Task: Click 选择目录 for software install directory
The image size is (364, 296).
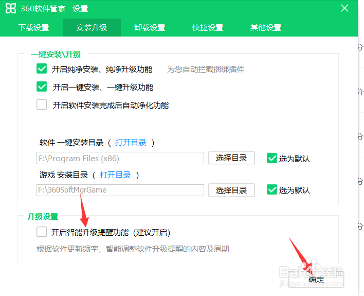Action: 231,158
